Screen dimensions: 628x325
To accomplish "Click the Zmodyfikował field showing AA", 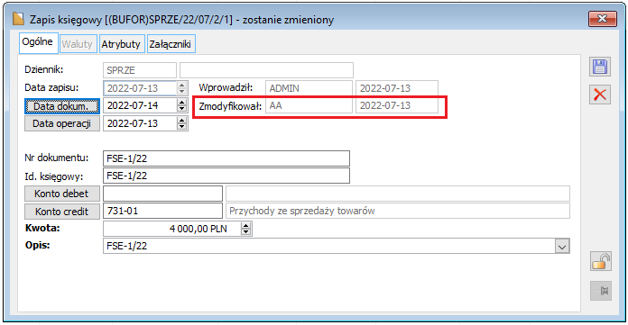I will pyautogui.click(x=309, y=105).
